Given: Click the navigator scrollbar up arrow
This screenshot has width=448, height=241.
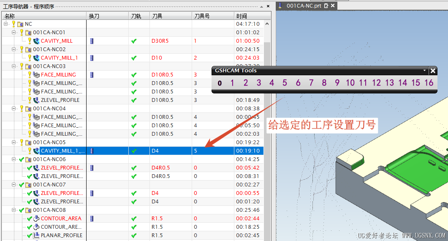Looking at the screenshot, I should coord(267,24).
